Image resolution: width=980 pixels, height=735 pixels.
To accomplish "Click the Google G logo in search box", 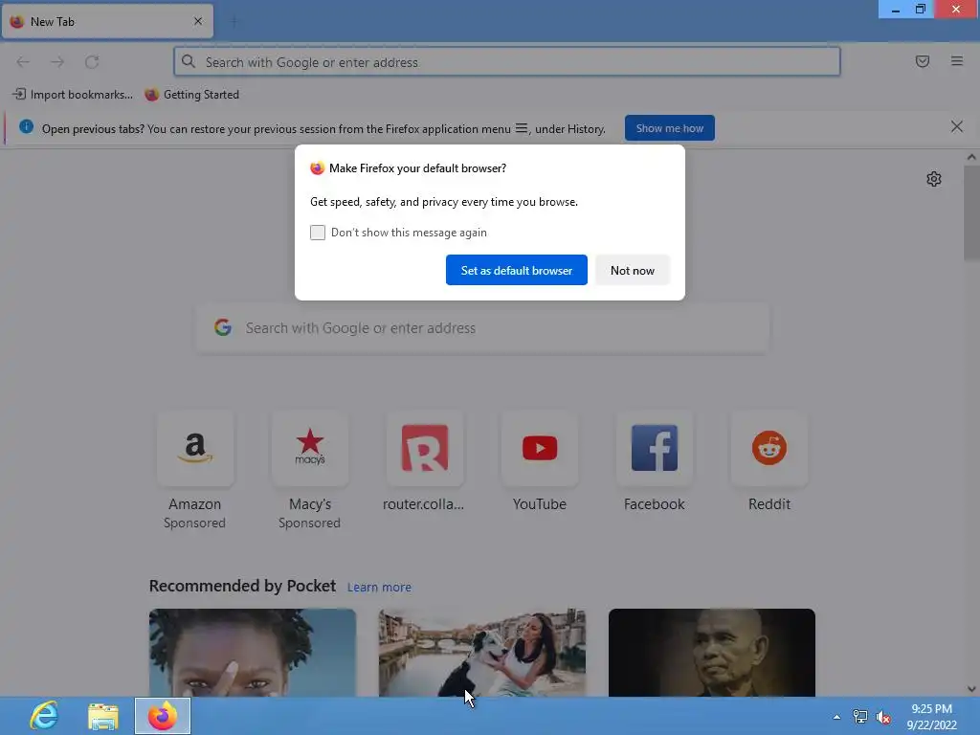I will pos(223,327).
